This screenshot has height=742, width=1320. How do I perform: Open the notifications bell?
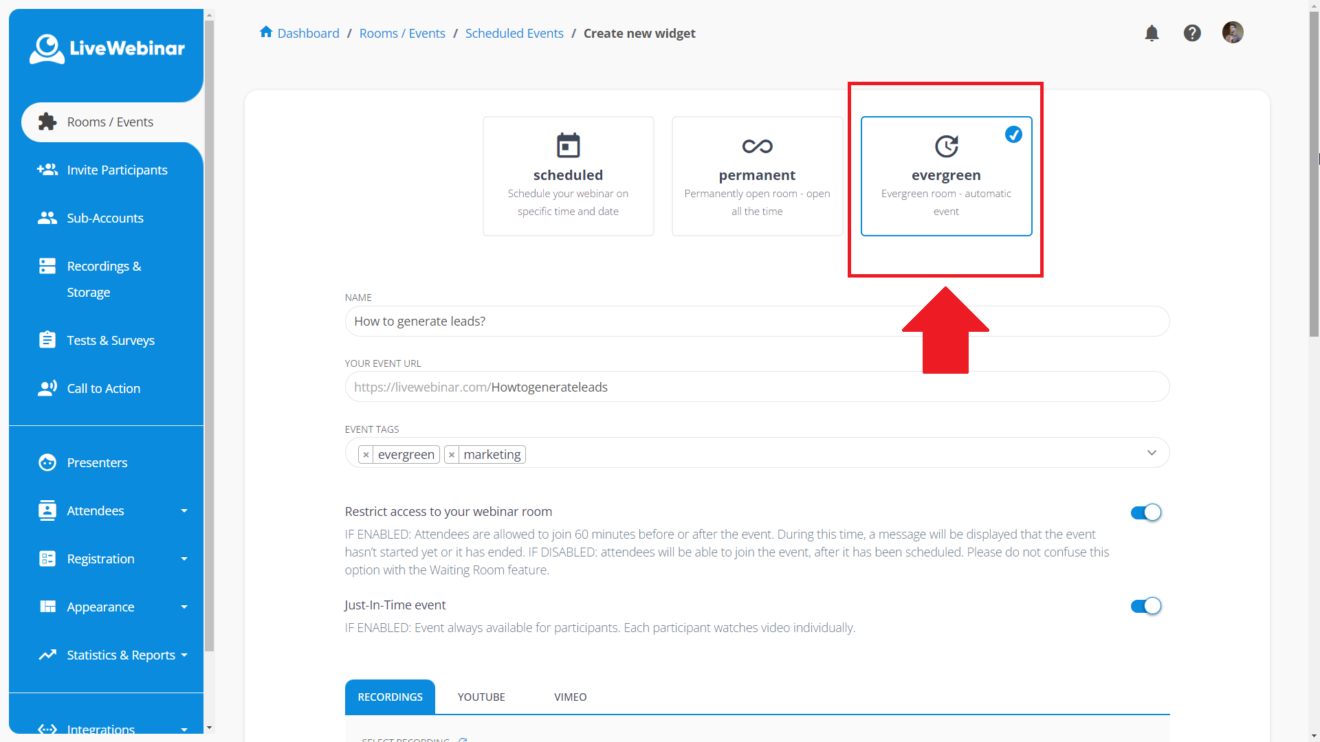1152,32
